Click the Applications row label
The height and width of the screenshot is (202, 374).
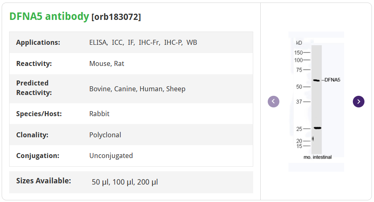click(38, 42)
